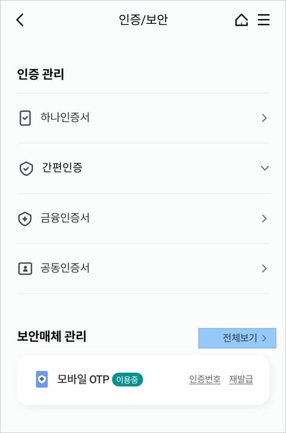Open 공동인증서 via its right chevron
This screenshot has width=286, height=433.
(264, 268)
